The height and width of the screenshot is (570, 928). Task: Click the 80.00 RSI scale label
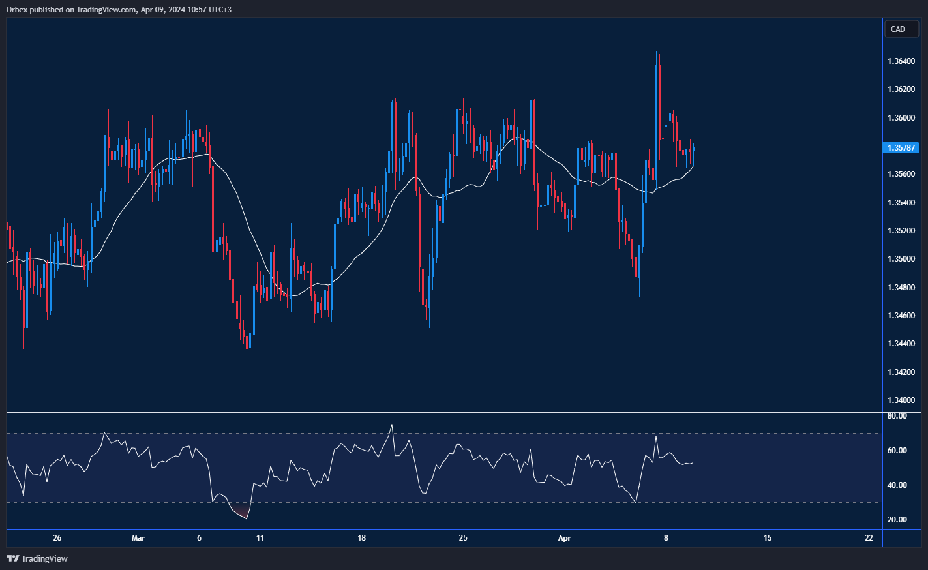click(897, 416)
